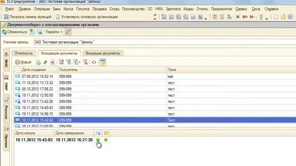Click the copy document icon next to Новый

(x=38, y=62)
